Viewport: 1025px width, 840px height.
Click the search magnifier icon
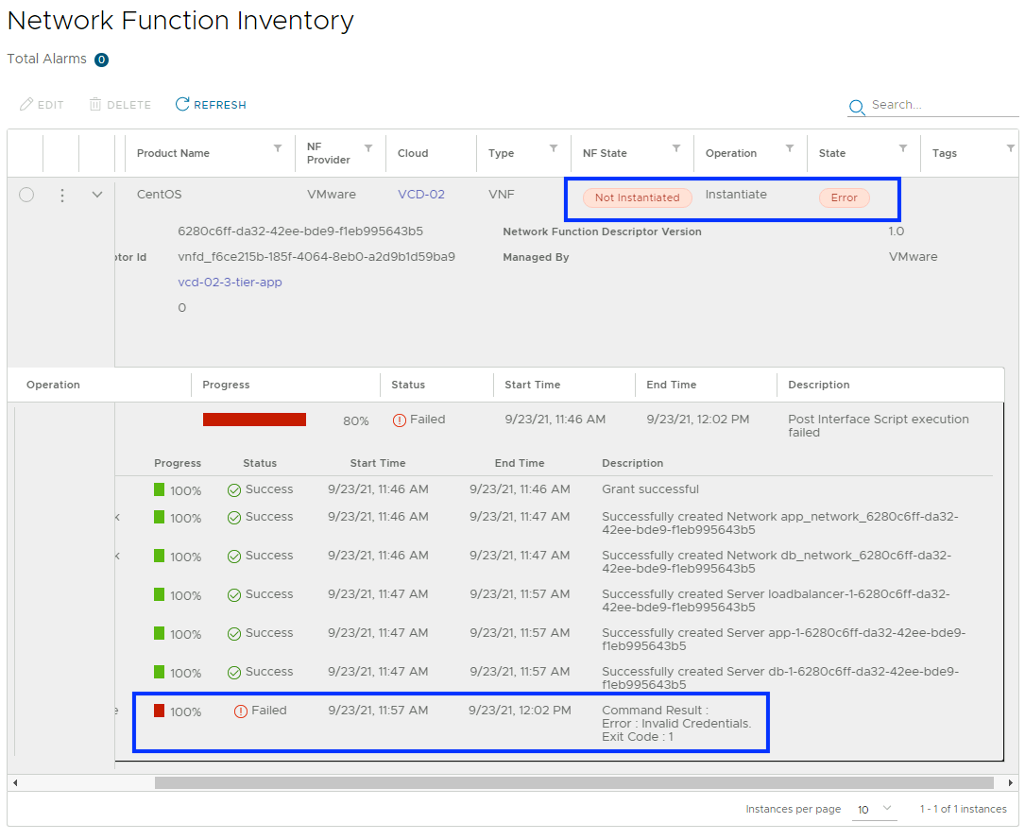point(857,107)
